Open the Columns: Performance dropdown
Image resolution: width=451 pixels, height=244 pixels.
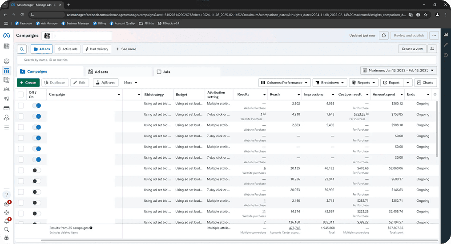[284, 83]
